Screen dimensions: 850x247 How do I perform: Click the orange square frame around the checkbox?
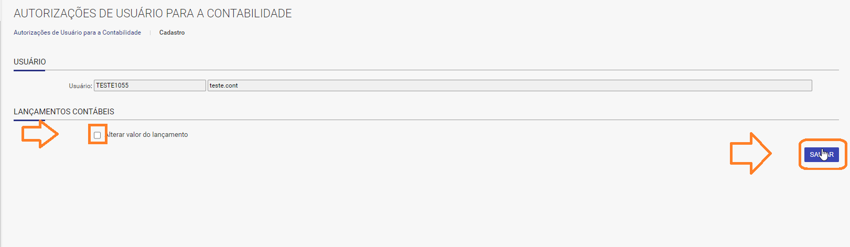point(98,134)
